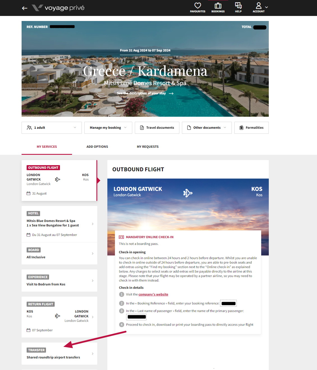Expand the Hotel service card chevron
Screen dimensions: 317x370
pos(92,224)
